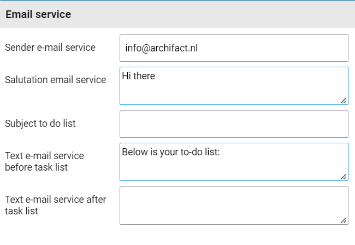Screen dimensions: 355x245
Task: Click the 'Below is your to-do list:' text
Action: click(170, 152)
